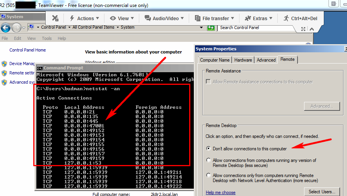
Task: Click the Select Users... button
Action: click(x=322, y=192)
